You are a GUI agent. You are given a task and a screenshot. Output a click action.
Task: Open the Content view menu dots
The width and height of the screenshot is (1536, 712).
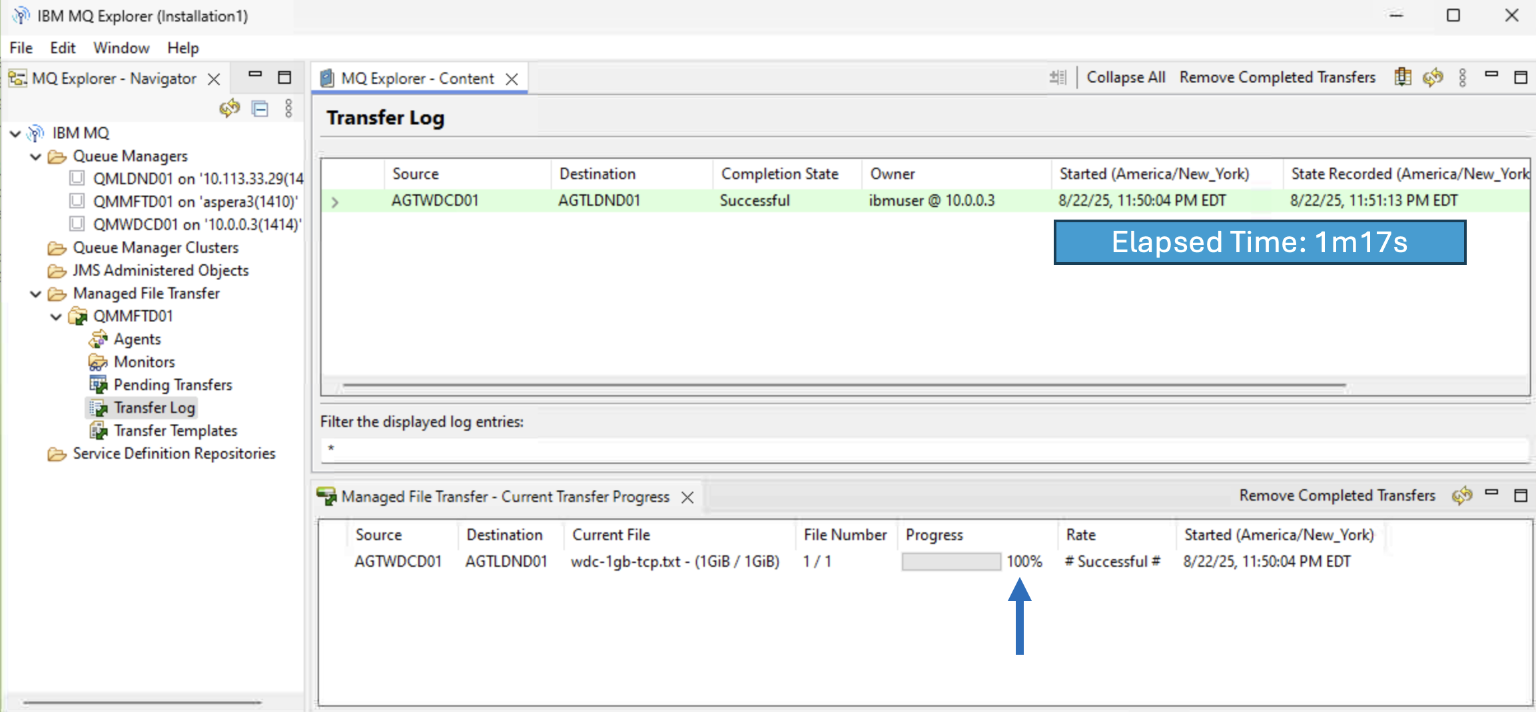point(1463,78)
